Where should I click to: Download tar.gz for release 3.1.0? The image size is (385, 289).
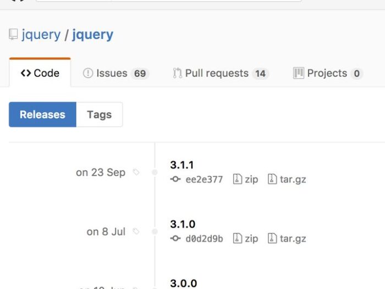(x=287, y=239)
